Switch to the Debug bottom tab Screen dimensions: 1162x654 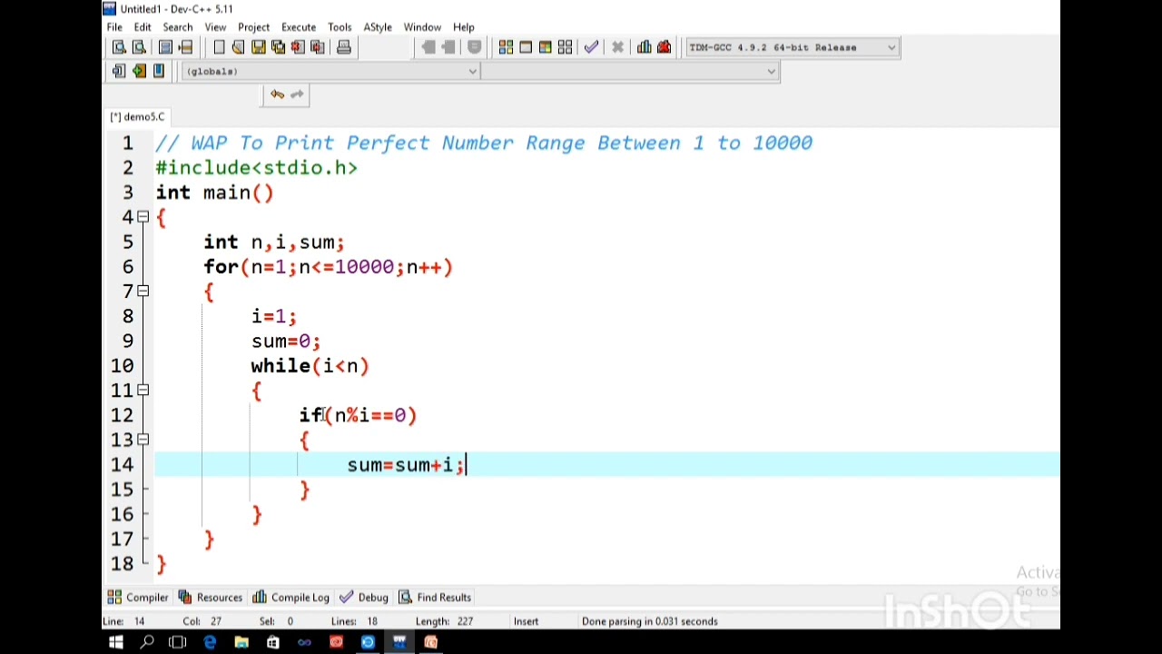coord(364,598)
